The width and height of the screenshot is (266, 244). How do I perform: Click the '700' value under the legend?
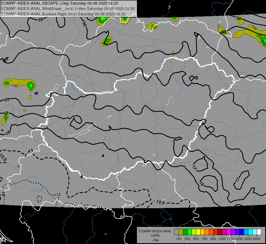pyautogui.click(x=205, y=239)
